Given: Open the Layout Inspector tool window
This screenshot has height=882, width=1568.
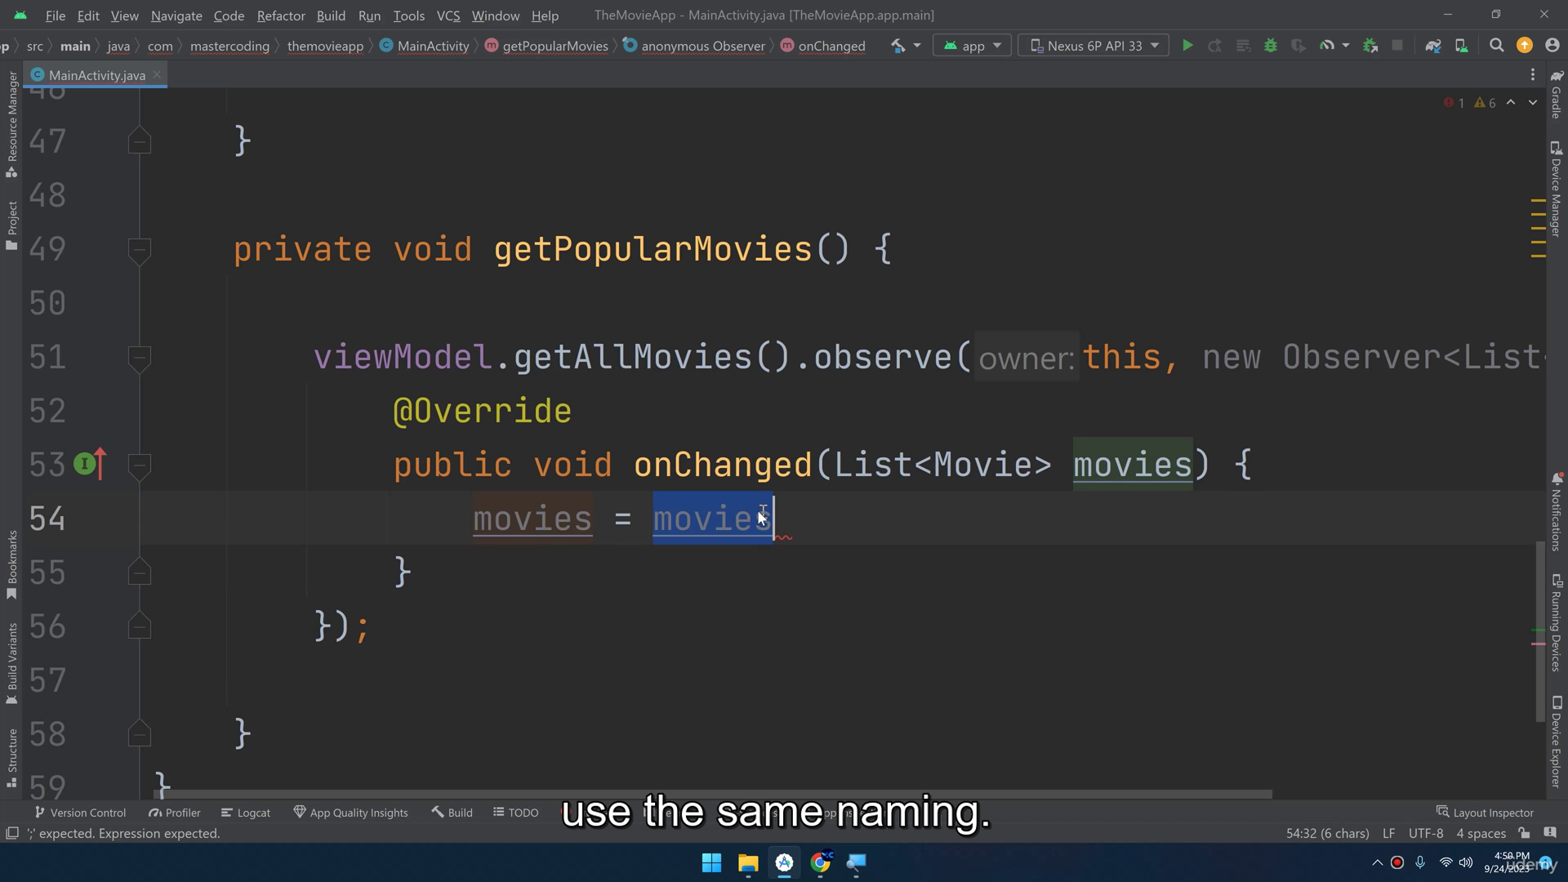Looking at the screenshot, I should [x=1485, y=813].
